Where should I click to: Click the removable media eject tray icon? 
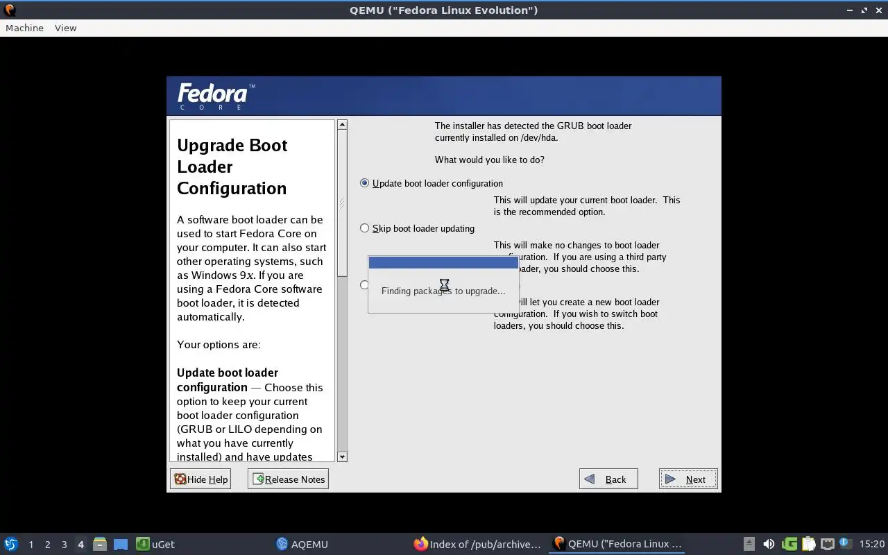tap(749, 545)
